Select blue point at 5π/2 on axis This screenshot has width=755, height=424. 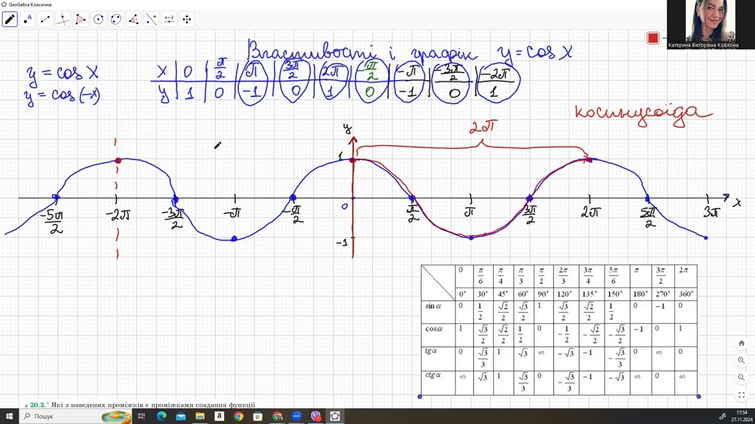(648, 198)
